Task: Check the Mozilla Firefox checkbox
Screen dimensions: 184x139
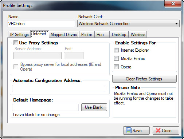Action: (x=116, y=59)
